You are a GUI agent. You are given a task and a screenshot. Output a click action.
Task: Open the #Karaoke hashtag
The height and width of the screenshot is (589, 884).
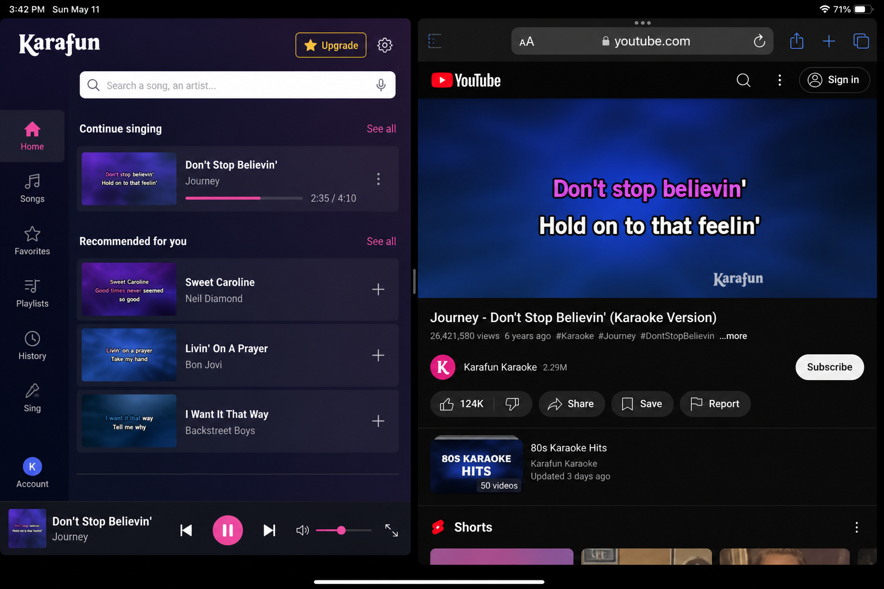[x=574, y=336]
